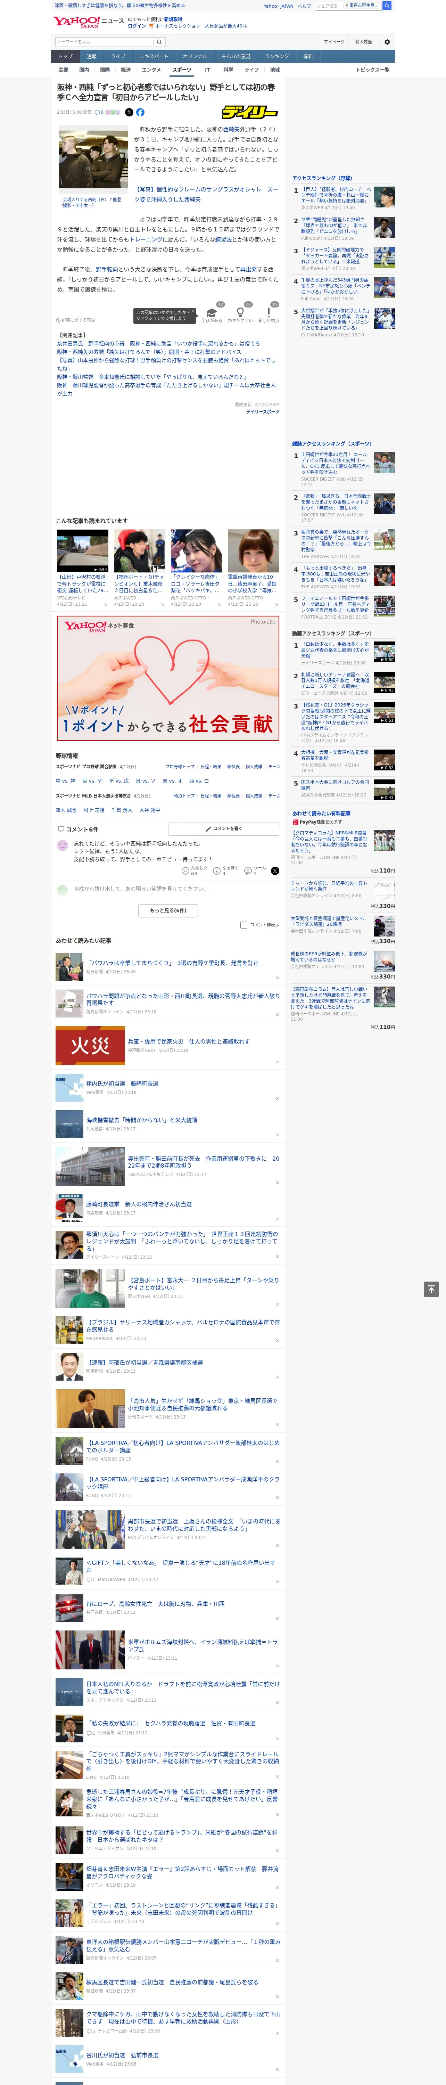Open the 中 vs. 神 game result

(x=66, y=781)
